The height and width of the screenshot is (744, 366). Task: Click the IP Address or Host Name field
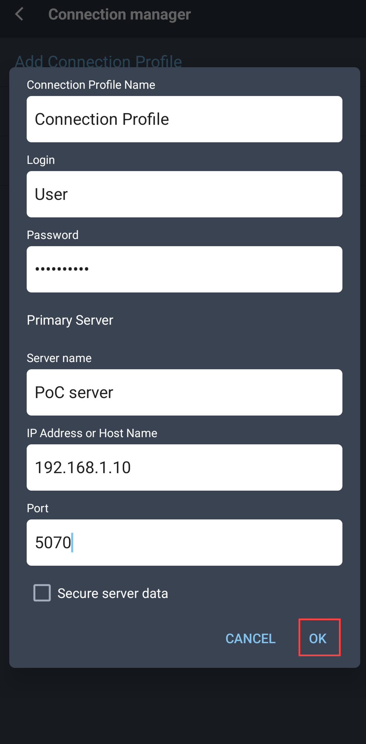click(x=184, y=467)
